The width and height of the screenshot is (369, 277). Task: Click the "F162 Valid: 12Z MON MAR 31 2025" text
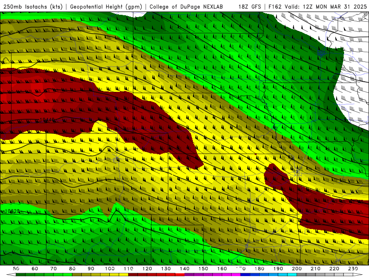click(317, 6)
